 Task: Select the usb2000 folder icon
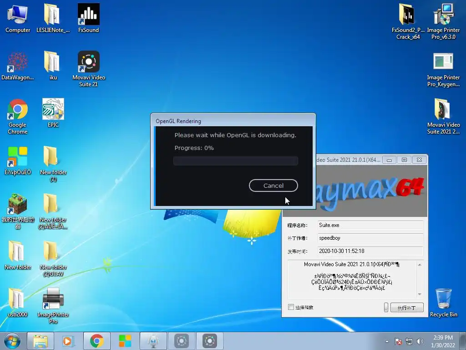[18, 303]
